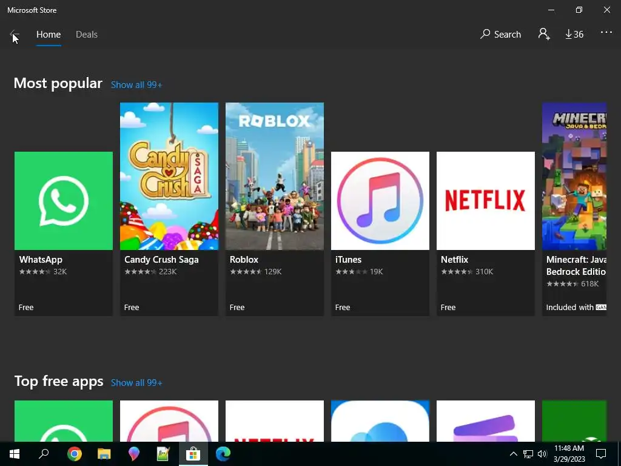This screenshot has width=621, height=466.
Task: Click the Candy Crush Saga title
Action: pos(161,260)
